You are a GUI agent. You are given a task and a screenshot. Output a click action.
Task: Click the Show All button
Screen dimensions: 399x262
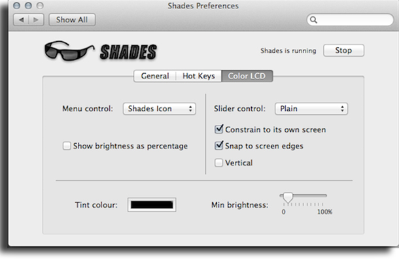tap(72, 20)
